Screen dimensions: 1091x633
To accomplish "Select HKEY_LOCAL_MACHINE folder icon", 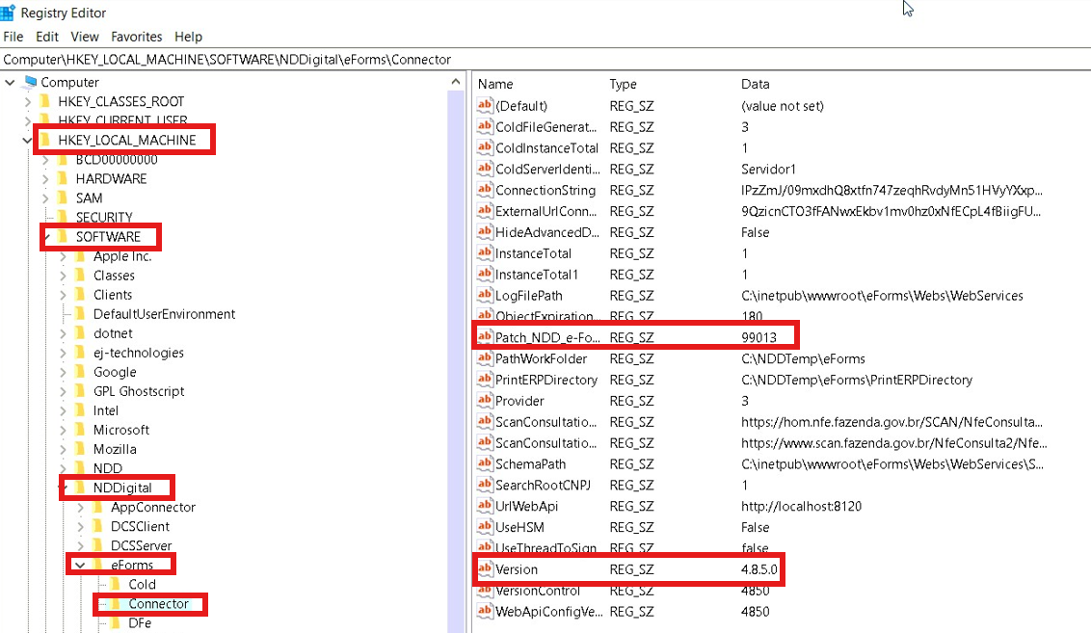I will [46, 140].
